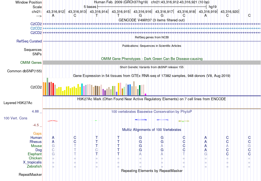261x181 pixels.
Task: Select the Layered H3K27Ac label
Action: click(x=18, y=103)
